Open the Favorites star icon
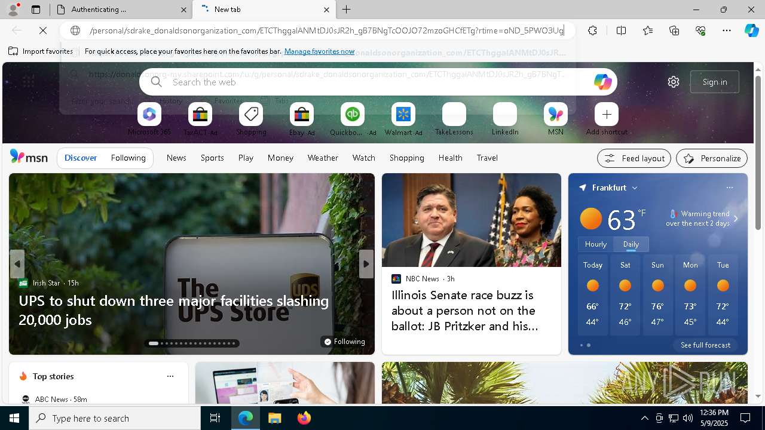 coord(648,30)
